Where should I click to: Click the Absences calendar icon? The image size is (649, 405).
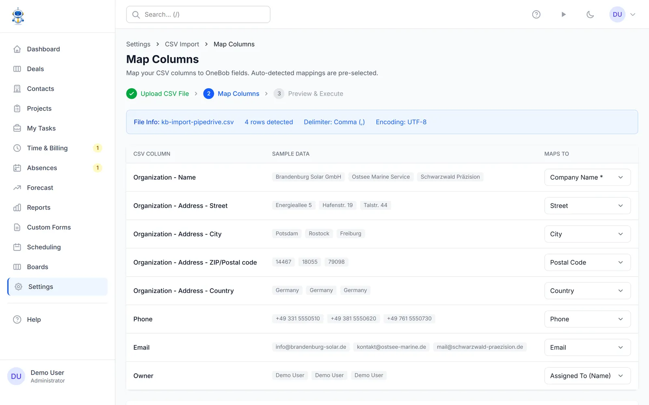coord(17,168)
